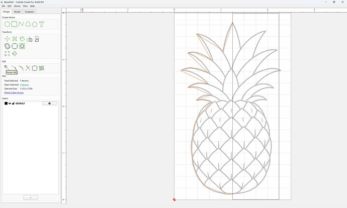The image size is (347, 208).
Task: Open the Linear Array tool
Action: coord(7,53)
